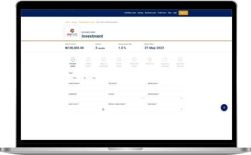Screen dimensions: 251x155
Task: Expand the Marital Status dropdown
Action: 166,99
